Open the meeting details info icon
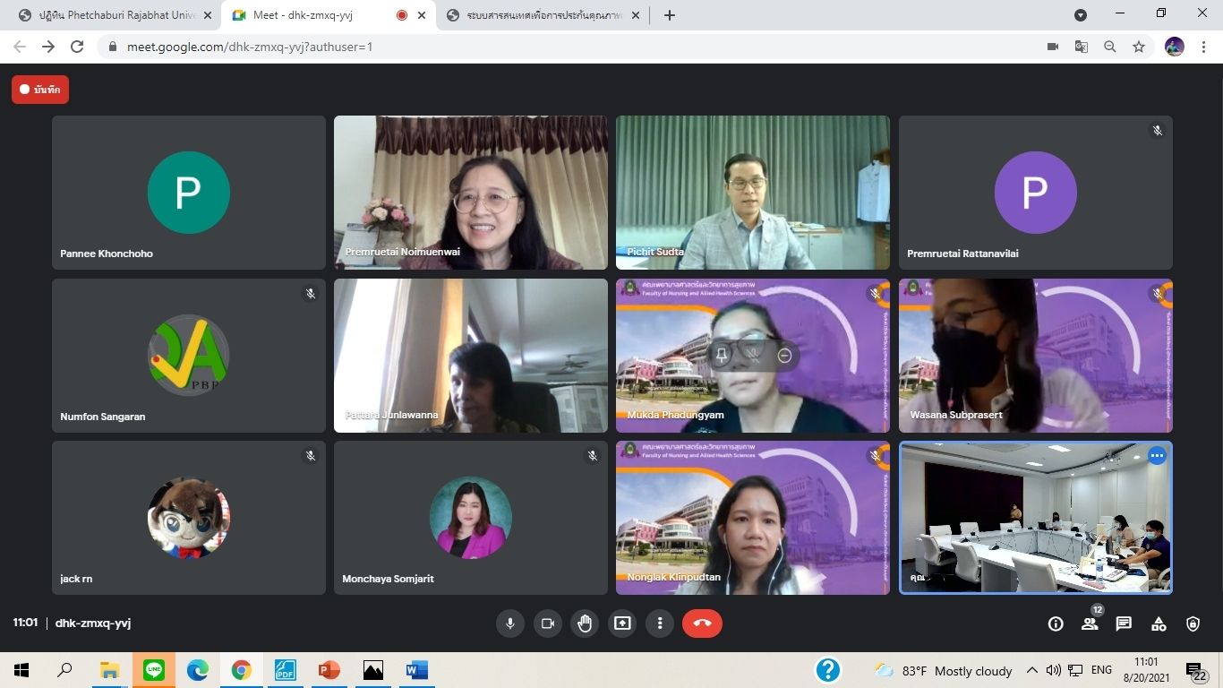The width and height of the screenshot is (1223, 688). 1056,624
